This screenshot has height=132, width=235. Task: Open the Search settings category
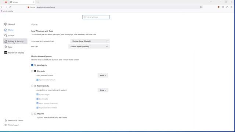click(x=15, y=36)
